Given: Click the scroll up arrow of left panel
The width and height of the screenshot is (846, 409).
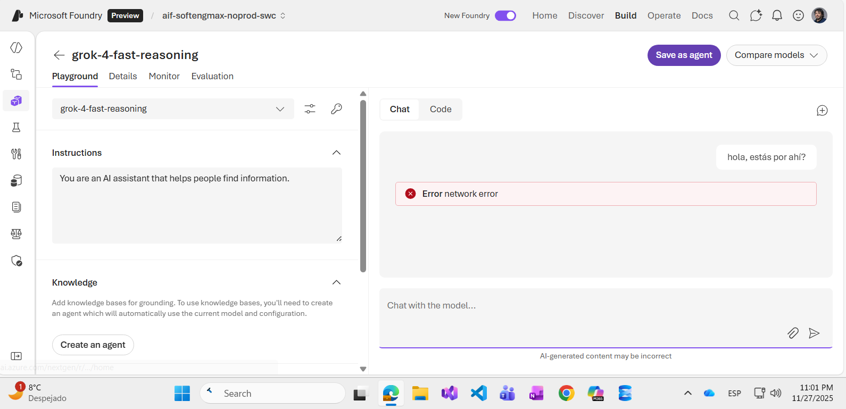Looking at the screenshot, I should [363, 94].
